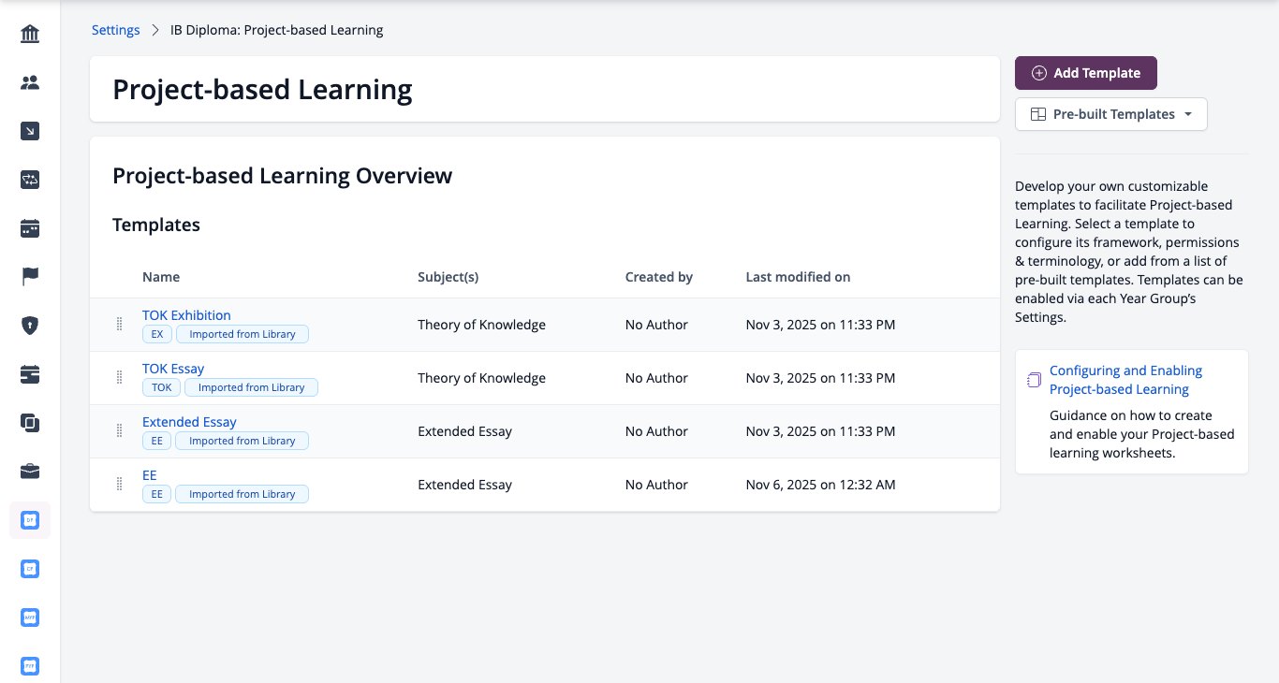1279x683 pixels.
Task: Click Imported from Library tag under Extended Essay
Action: (x=243, y=441)
